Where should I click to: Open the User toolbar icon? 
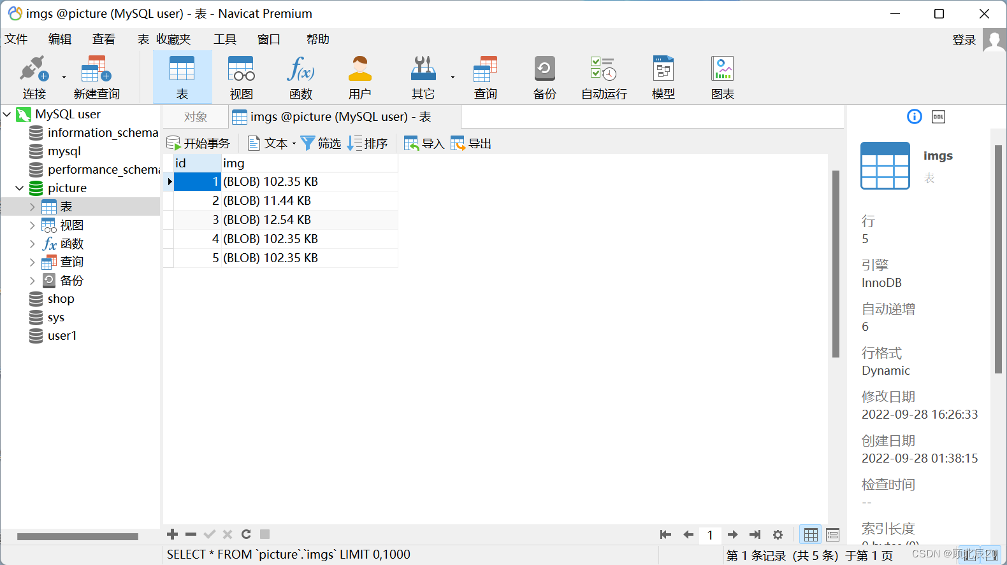click(359, 78)
